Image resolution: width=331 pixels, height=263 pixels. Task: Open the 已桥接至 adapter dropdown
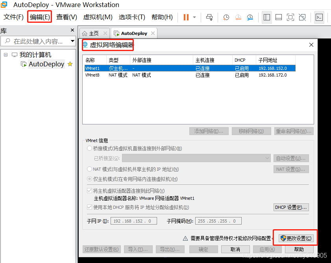196,158
